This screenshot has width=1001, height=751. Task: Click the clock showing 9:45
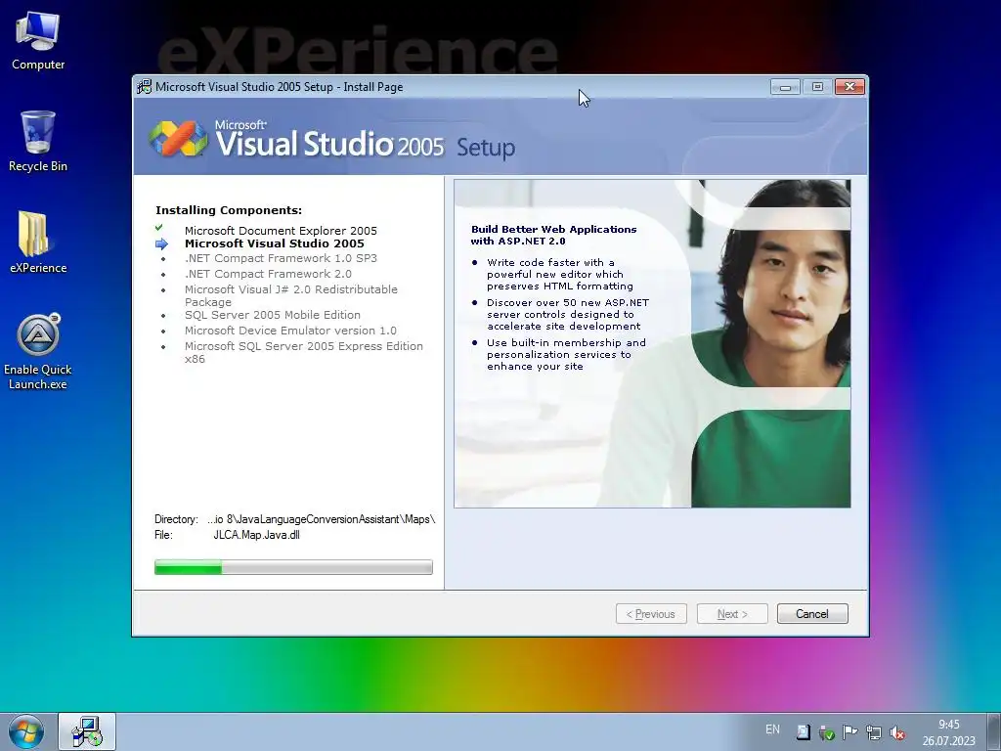click(x=948, y=725)
